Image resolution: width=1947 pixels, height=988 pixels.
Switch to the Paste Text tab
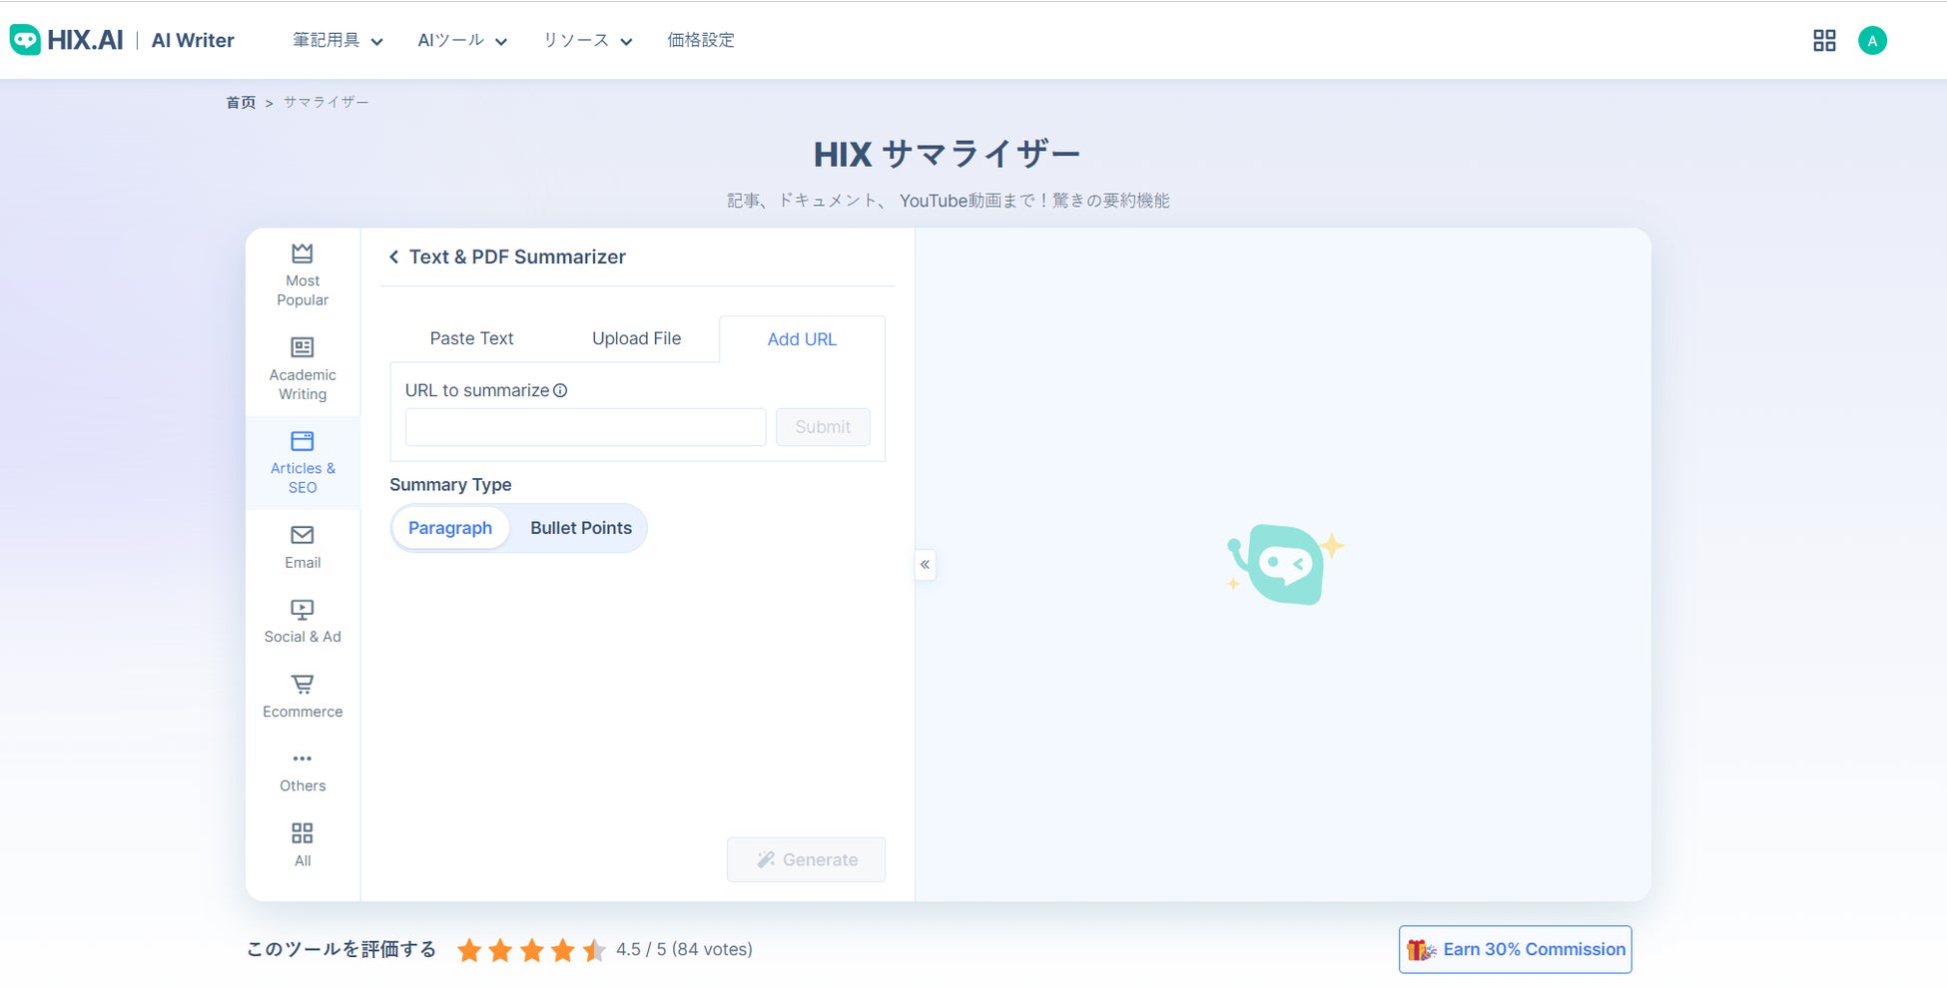(x=471, y=338)
